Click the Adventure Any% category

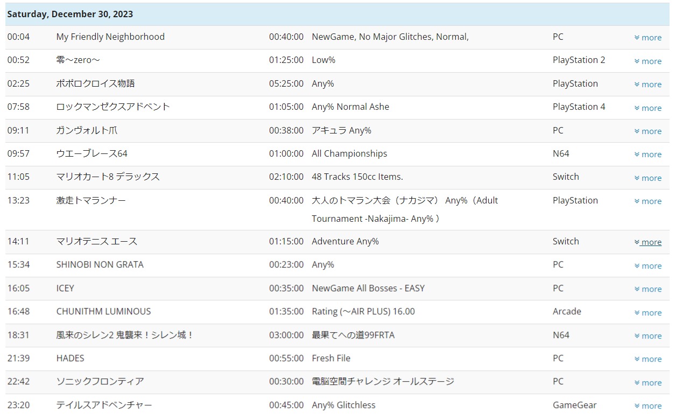coord(345,241)
